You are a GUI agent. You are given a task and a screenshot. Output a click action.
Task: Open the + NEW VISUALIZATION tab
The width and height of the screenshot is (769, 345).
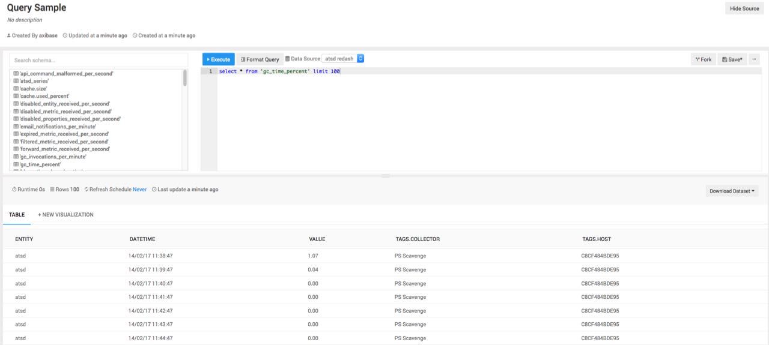coord(65,215)
